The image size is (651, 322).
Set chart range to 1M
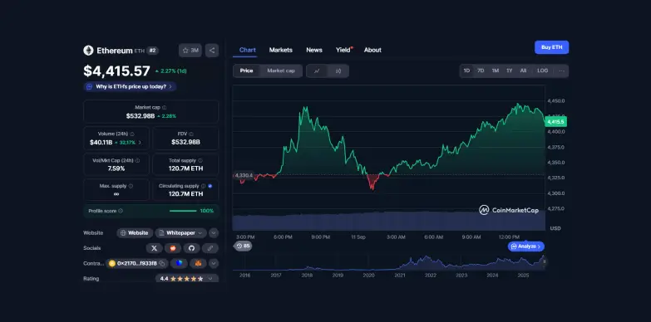click(496, 71)
